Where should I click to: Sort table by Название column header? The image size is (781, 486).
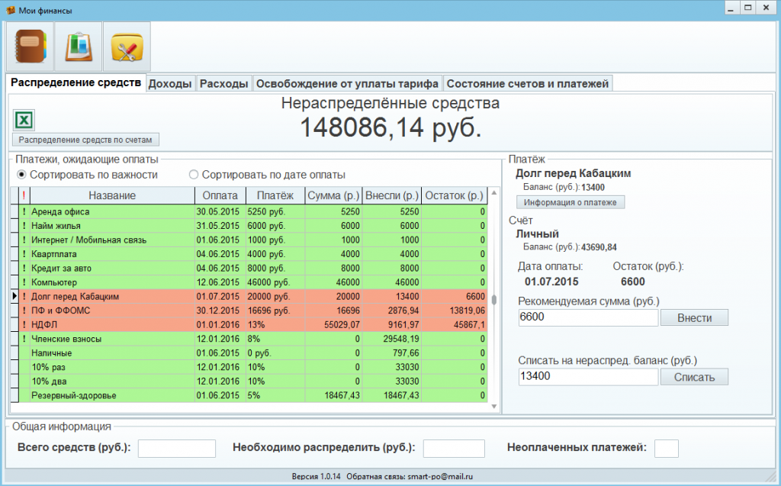click(111, 196)
